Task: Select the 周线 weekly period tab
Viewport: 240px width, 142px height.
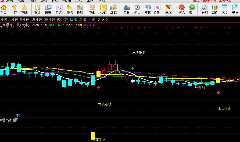Action: [x=83, y=20]
